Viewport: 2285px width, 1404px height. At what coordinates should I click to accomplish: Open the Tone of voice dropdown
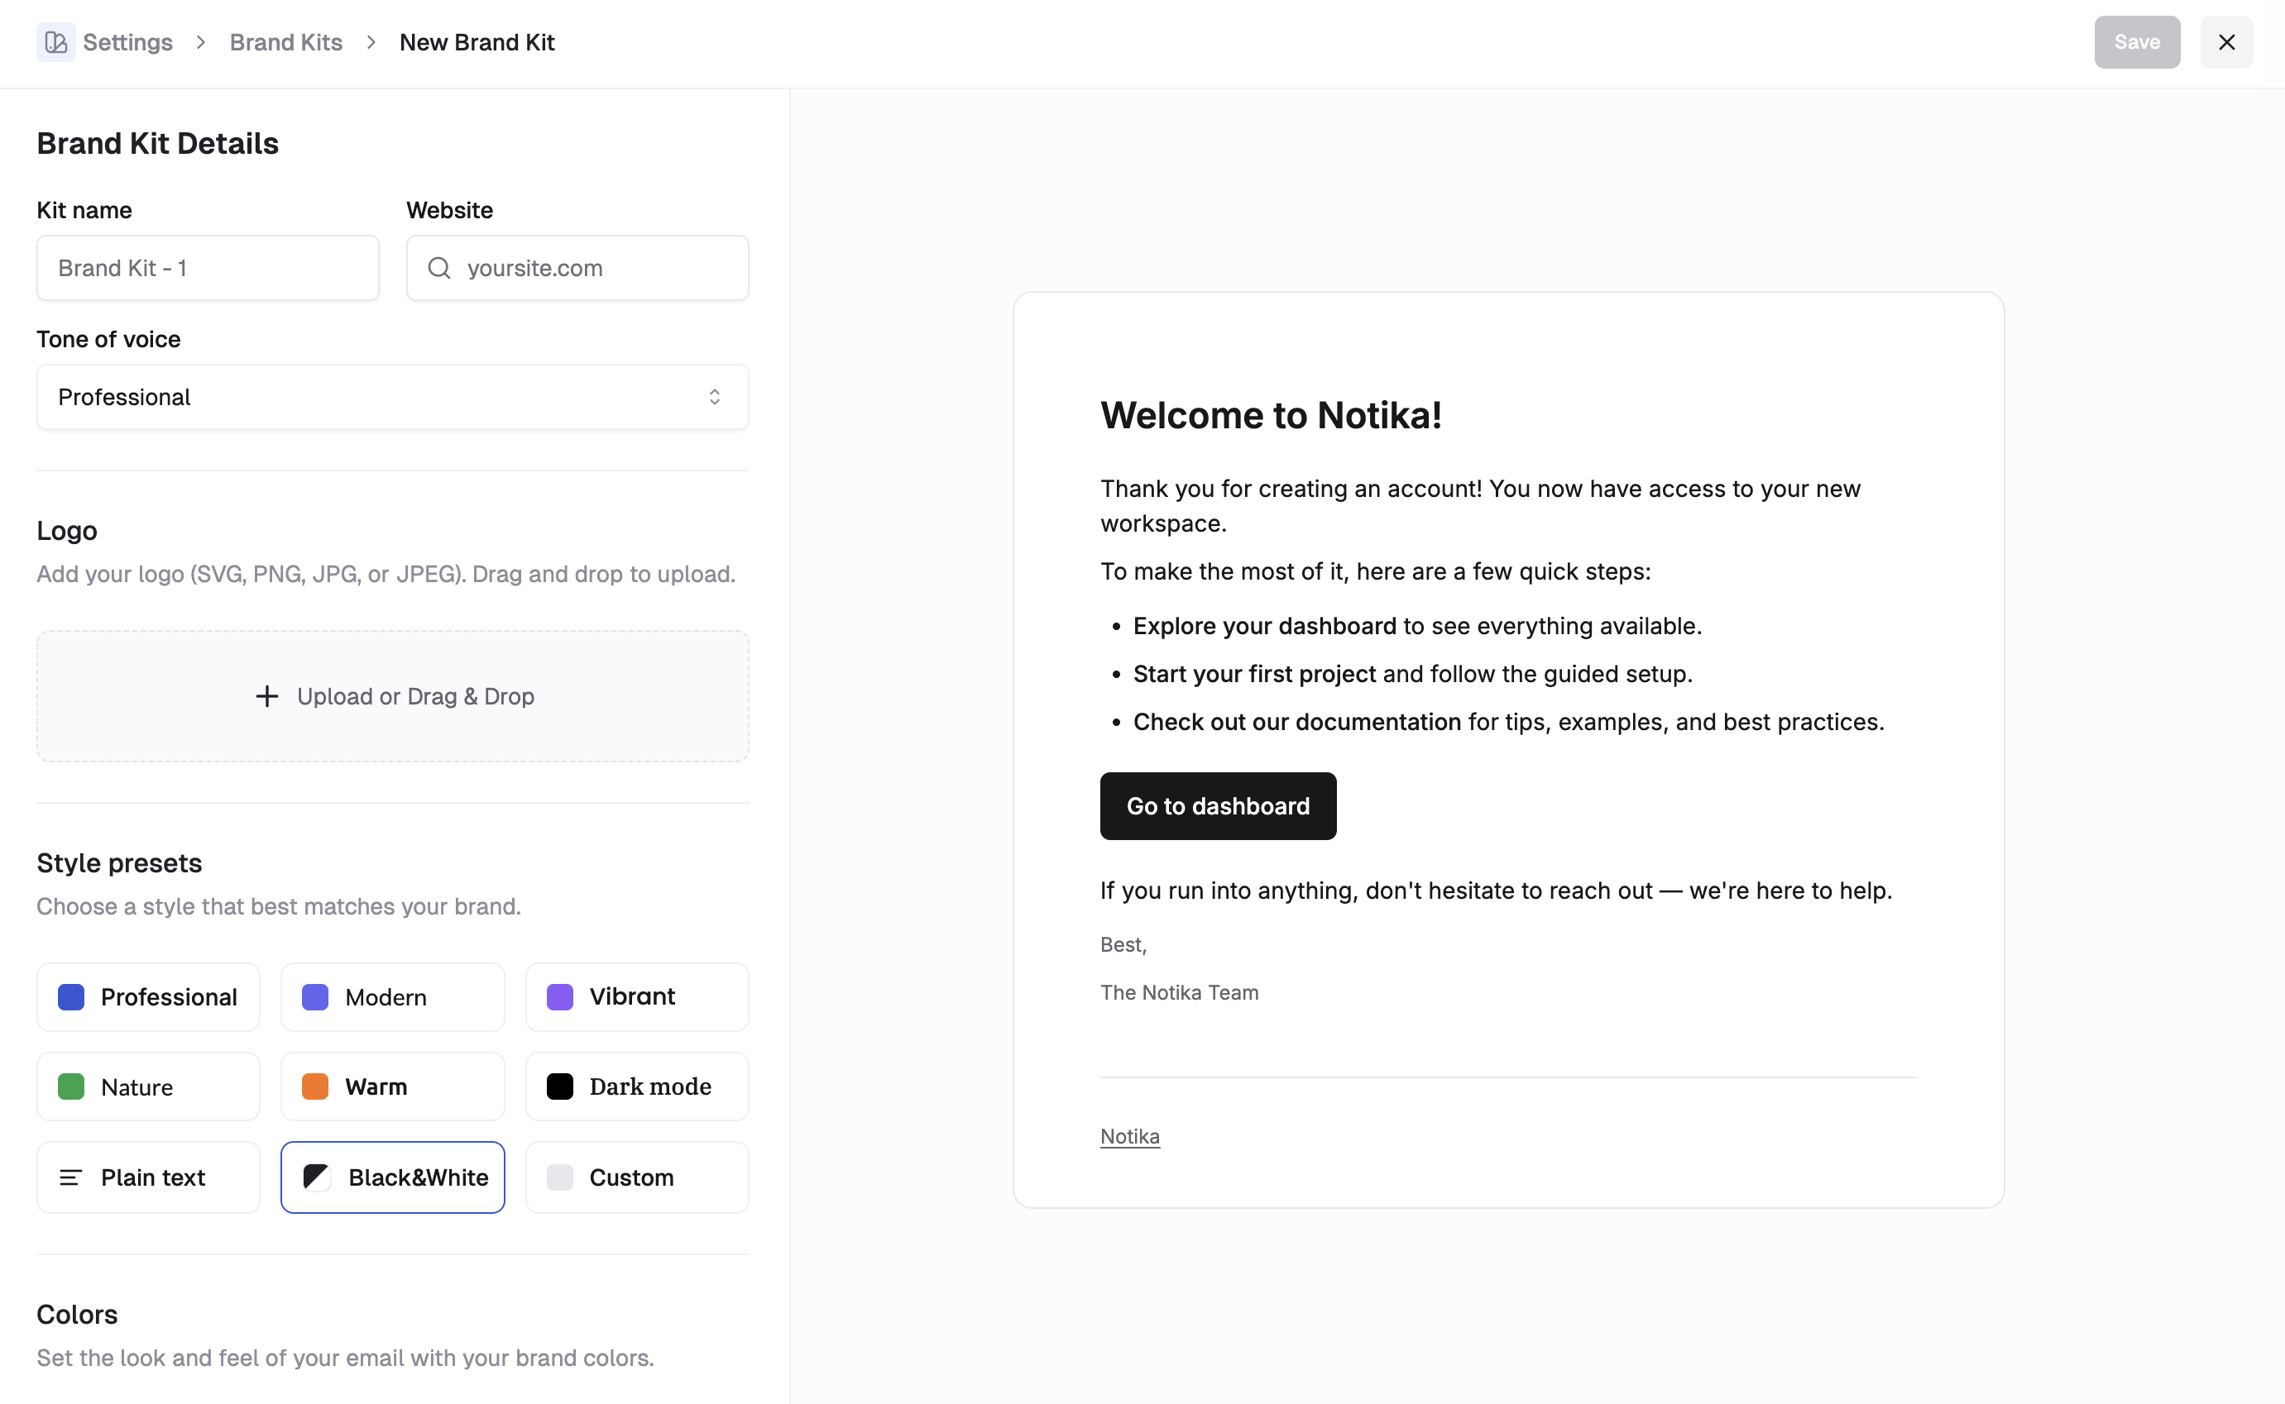[x=392, y=397]
